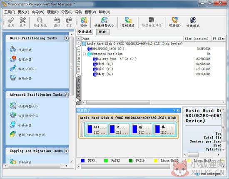Open the Wizards (向导(W)) menu
Screen dimensions: 229x179
pos(38,12)
